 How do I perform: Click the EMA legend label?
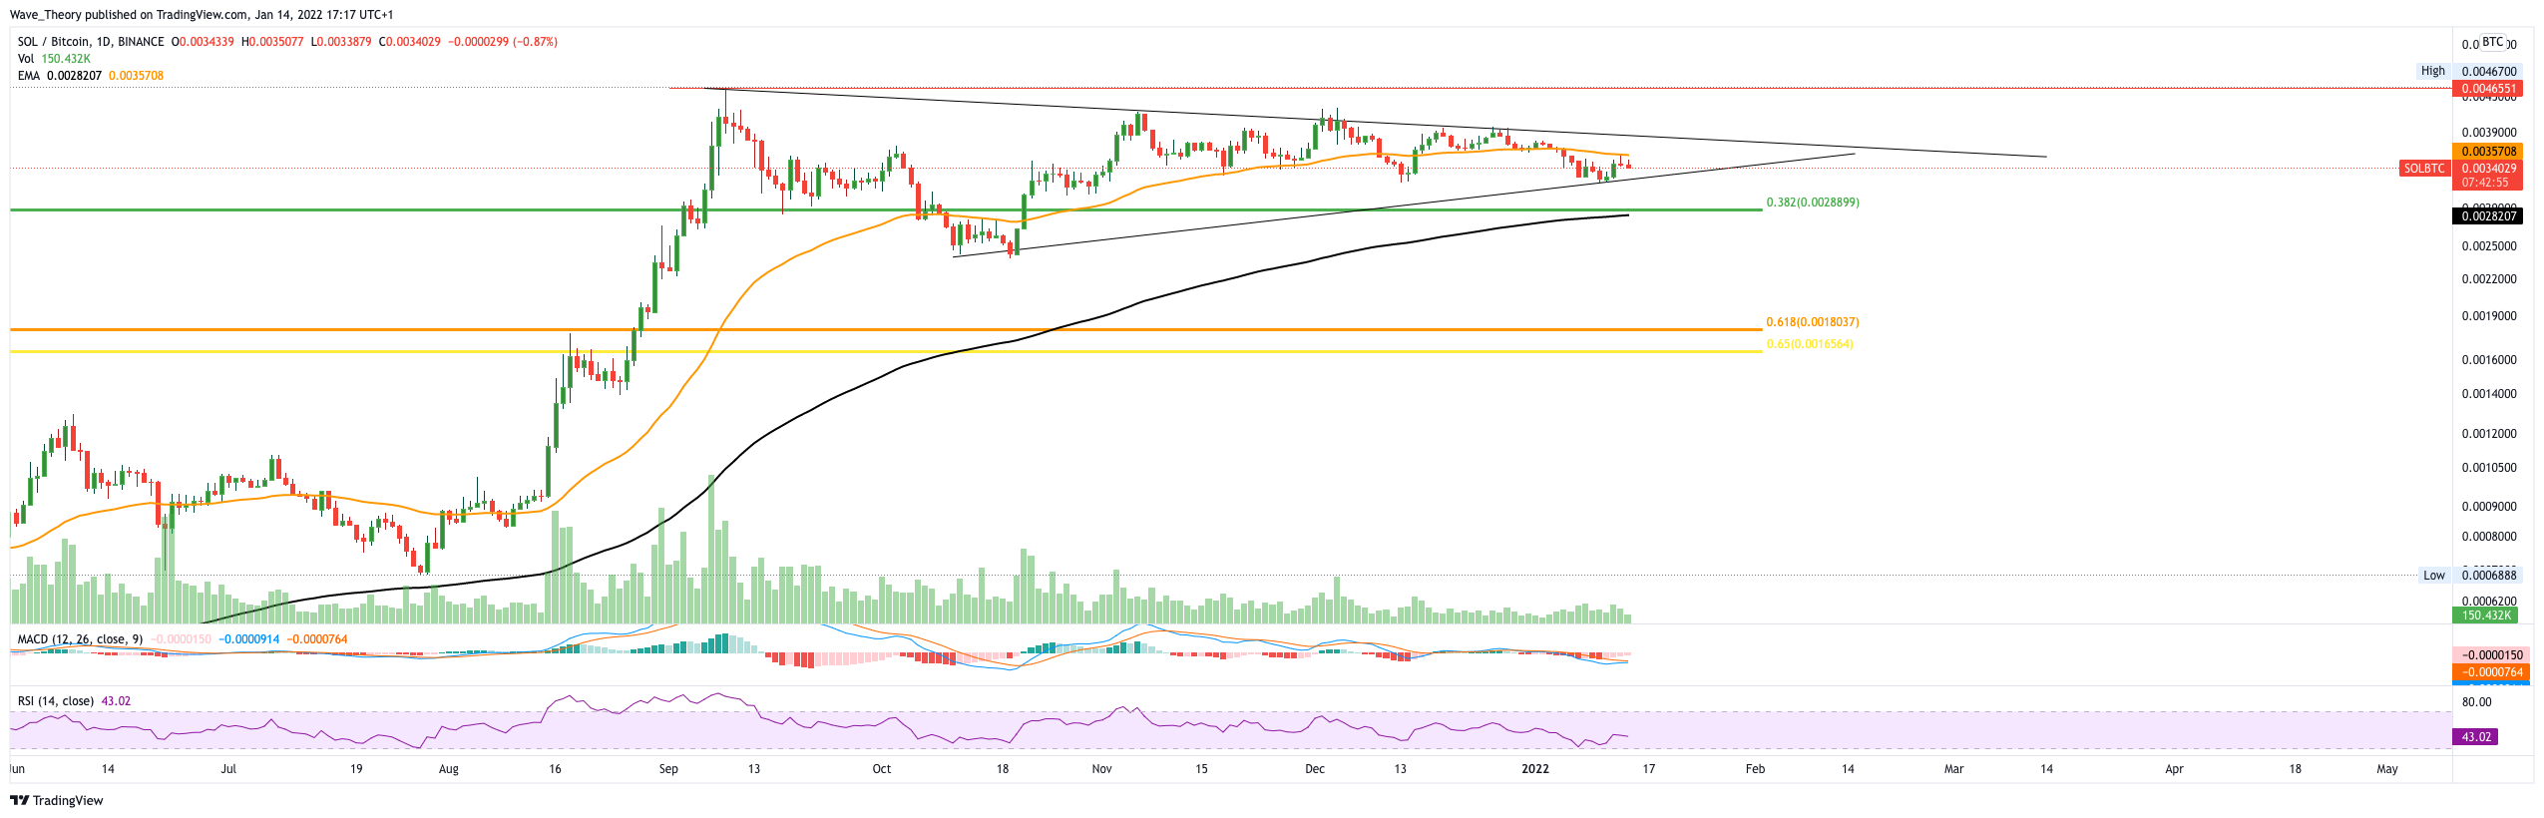pos(29,76)
